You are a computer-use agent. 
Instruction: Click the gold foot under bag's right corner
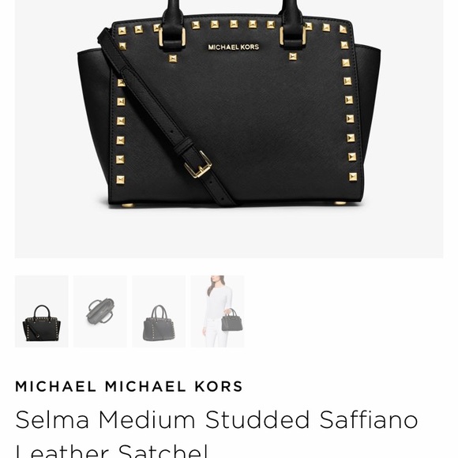[340, 203]
